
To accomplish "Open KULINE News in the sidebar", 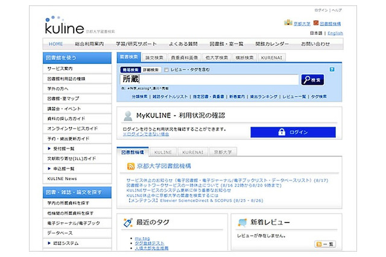I will click(77, 179).
